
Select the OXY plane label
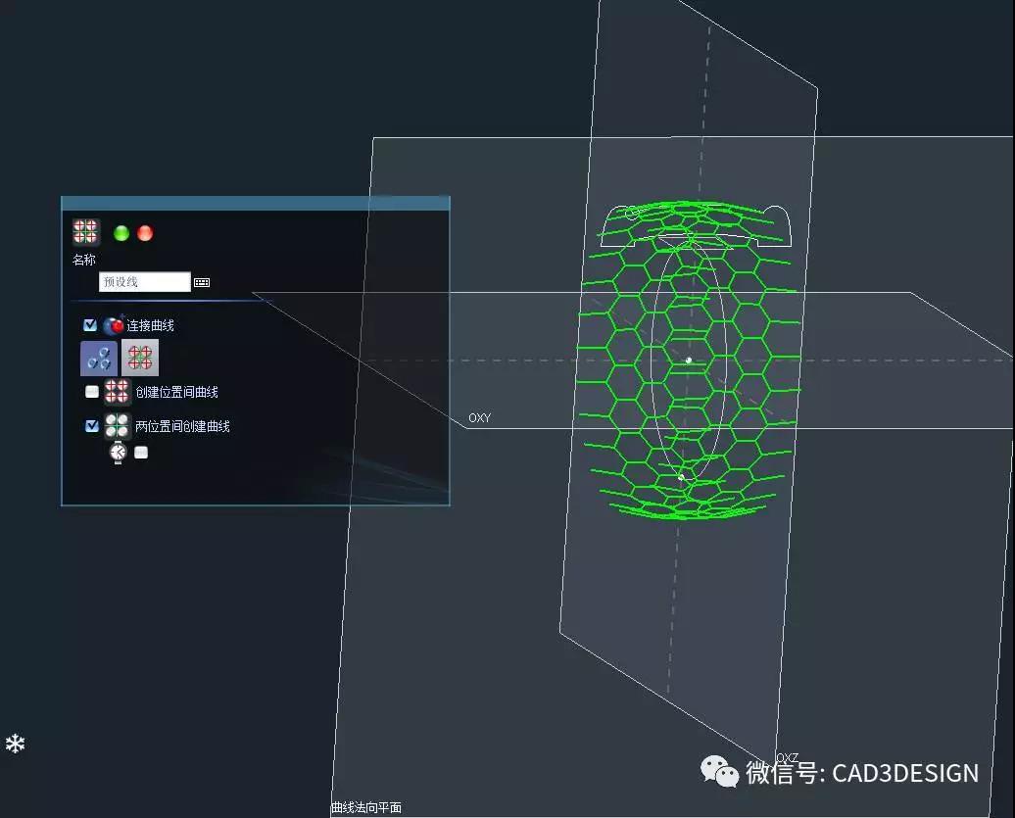[x=479, y=418]
